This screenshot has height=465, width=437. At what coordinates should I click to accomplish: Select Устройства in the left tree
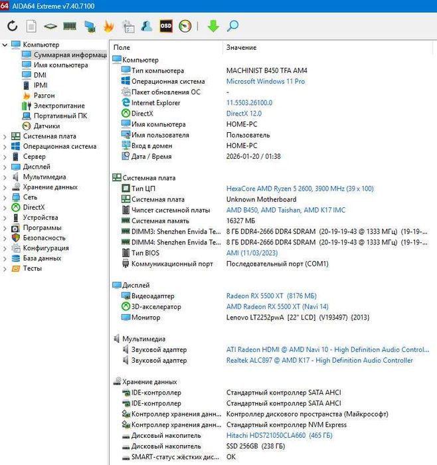(41, 217)
